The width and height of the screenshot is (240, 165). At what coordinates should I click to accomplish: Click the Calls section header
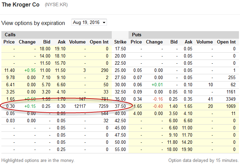(10, 35)
